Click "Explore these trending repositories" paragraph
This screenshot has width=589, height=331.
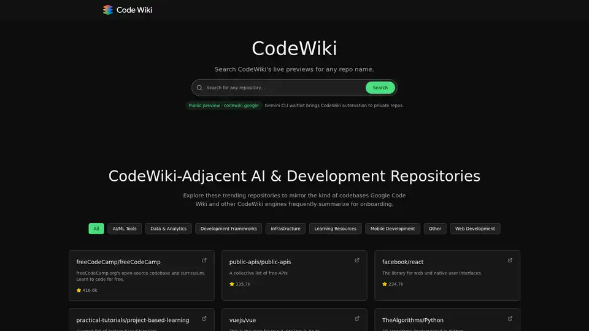click(x=294, y=200)
